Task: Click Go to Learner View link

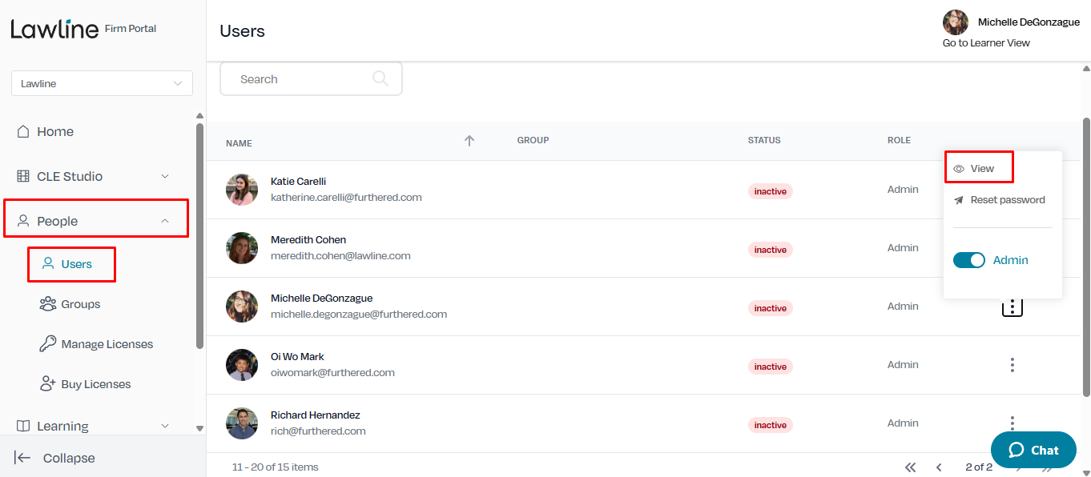Action: 986,43
